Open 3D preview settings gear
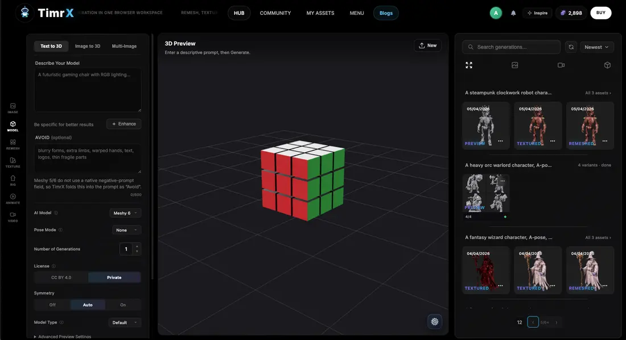 (x=435, y=322)
